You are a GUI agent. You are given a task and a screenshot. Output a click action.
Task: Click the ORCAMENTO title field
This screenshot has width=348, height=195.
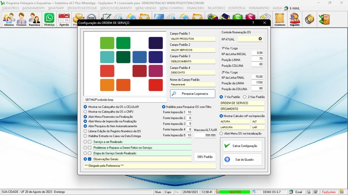point(242,109)
